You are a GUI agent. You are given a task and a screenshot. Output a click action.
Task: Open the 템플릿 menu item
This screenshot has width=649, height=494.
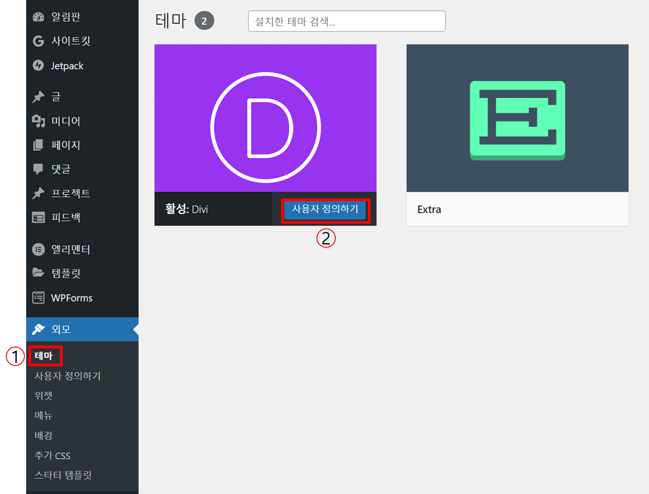82,273
